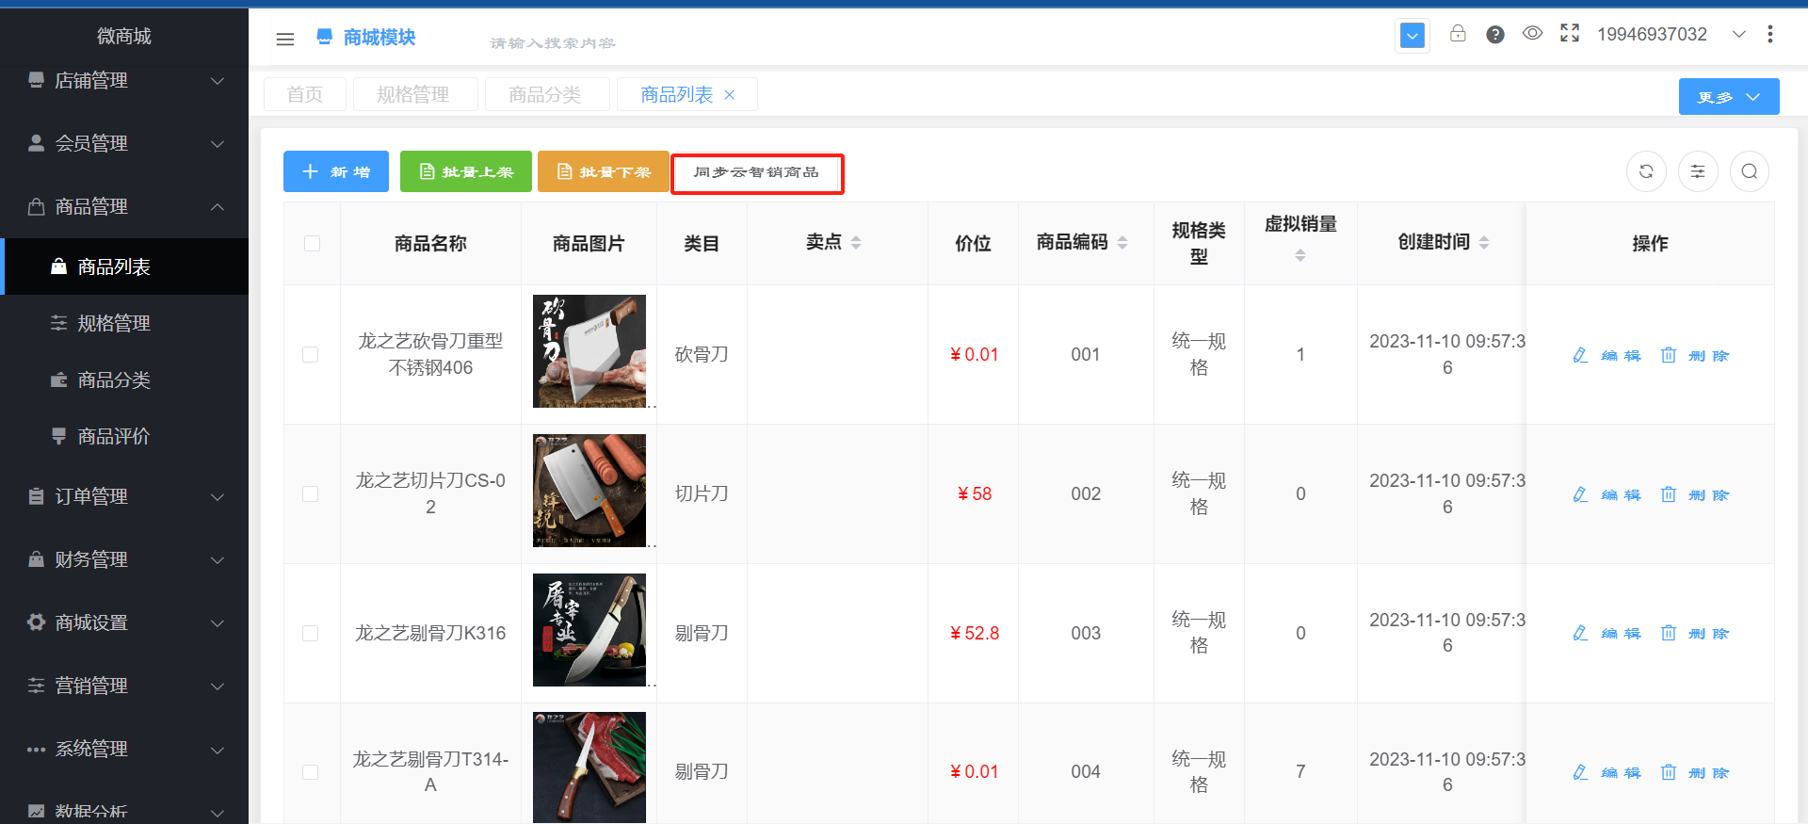Screen dimensions: 1808x824
Task: Click the 批量下架 button
Action: (x=604, y=171)
